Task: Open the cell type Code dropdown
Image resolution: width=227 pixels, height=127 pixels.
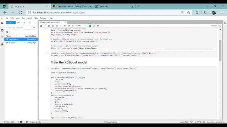Action: 81,26
